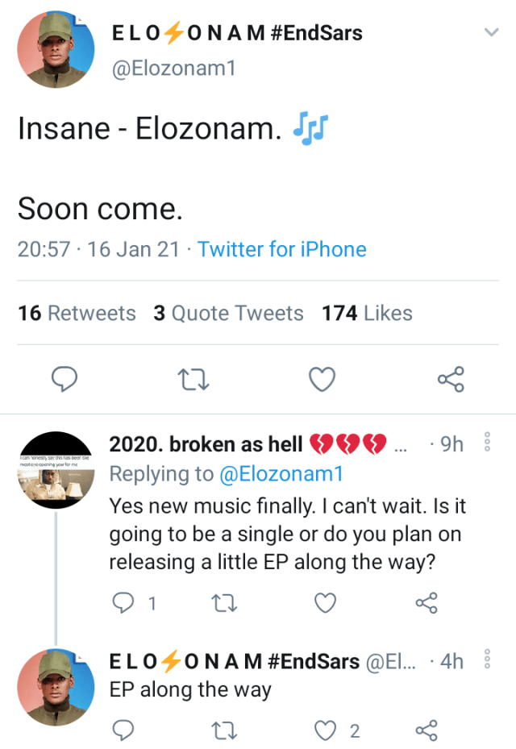Like the 'EP along the way' tweet
516x749 pixels.
click(325, 730)
